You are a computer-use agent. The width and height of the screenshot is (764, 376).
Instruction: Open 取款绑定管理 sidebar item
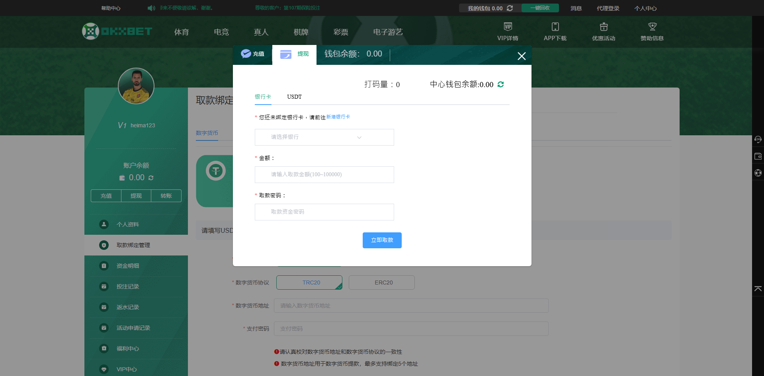coord(136,245)
